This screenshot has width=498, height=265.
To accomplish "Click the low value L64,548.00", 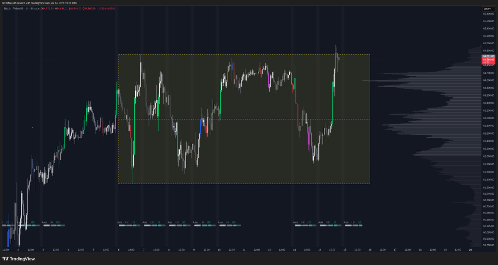I will tap(75, 8).
